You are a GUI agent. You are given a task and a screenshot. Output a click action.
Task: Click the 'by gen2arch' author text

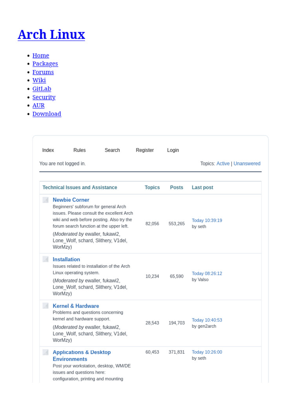tap(204, 326)
